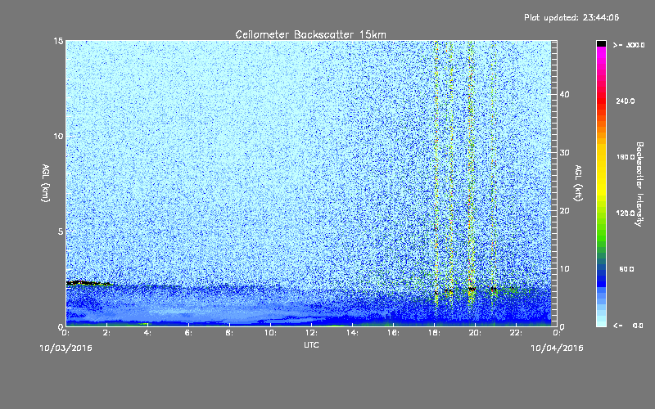Click the 'UTC' x-axis label
This screenshot has width=655, height=409.
[x=311, y=344]
